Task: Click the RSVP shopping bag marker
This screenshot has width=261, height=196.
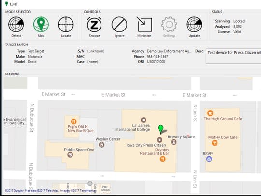Action: [209, 159]
